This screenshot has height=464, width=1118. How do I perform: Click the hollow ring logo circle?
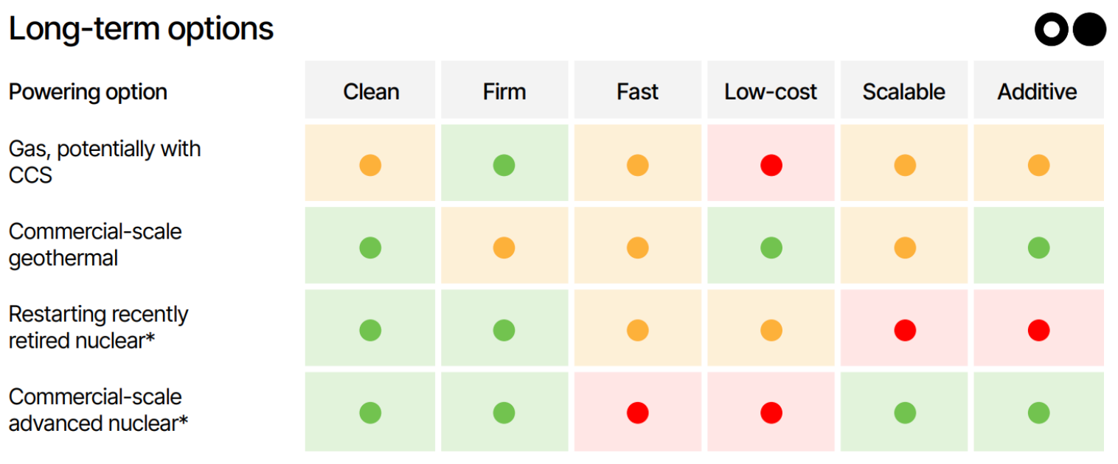pos(1052,30)
